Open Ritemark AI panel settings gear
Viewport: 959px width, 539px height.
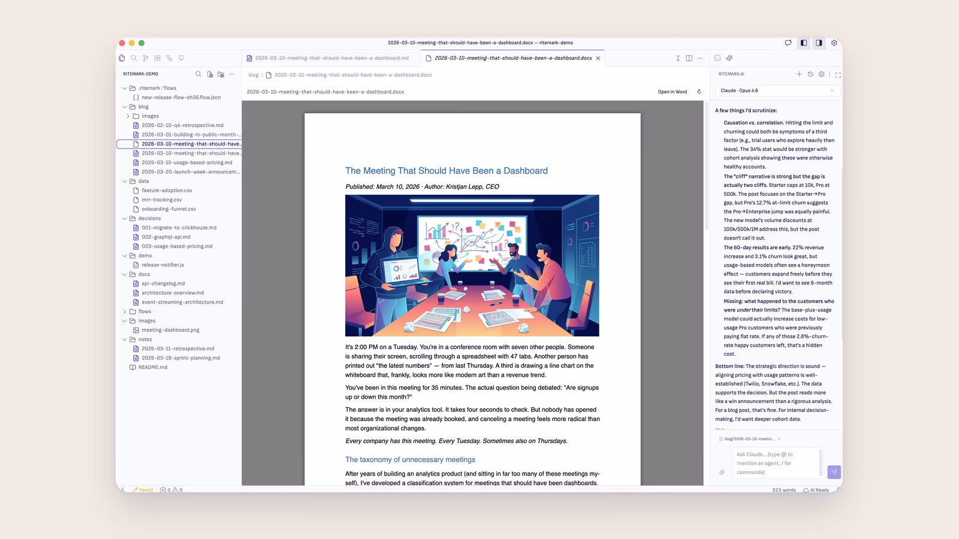click(822, 74)
